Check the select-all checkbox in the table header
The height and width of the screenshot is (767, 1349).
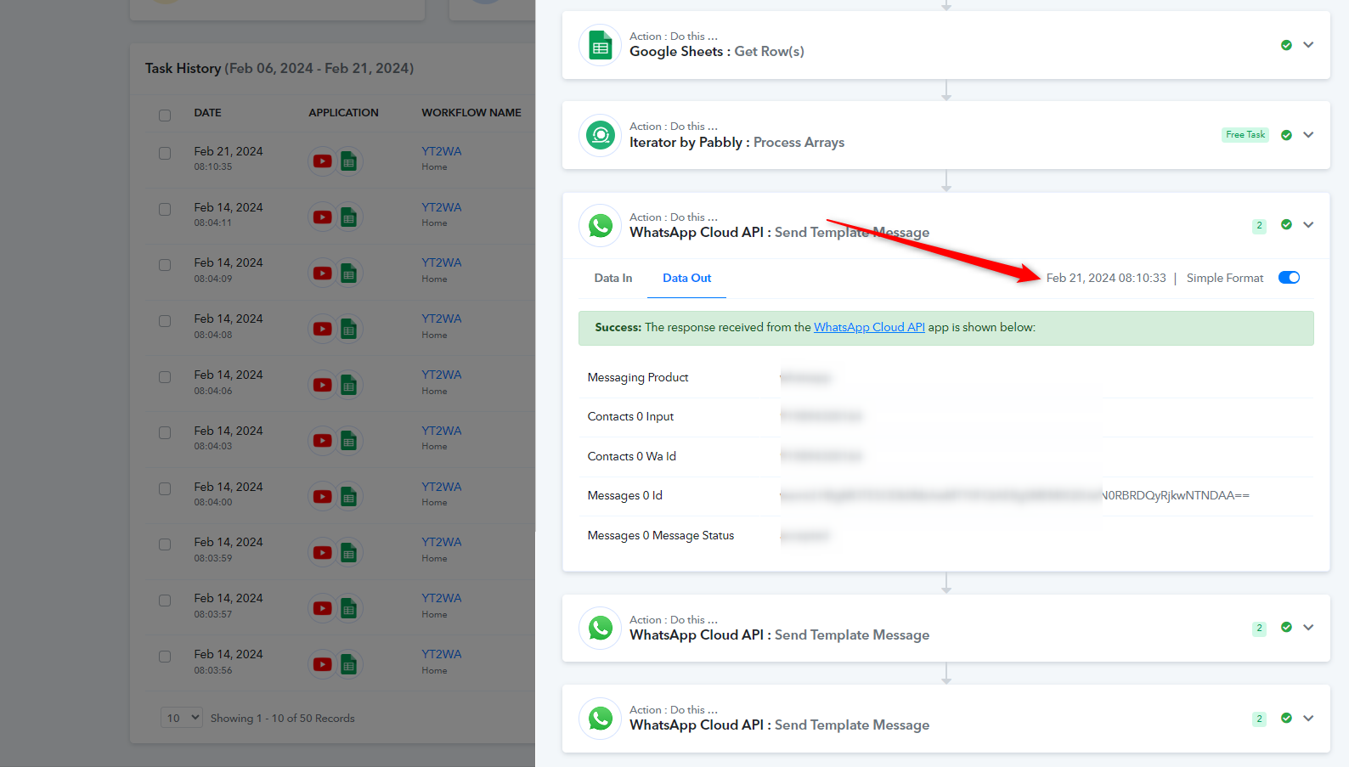[x=165, y=116]
